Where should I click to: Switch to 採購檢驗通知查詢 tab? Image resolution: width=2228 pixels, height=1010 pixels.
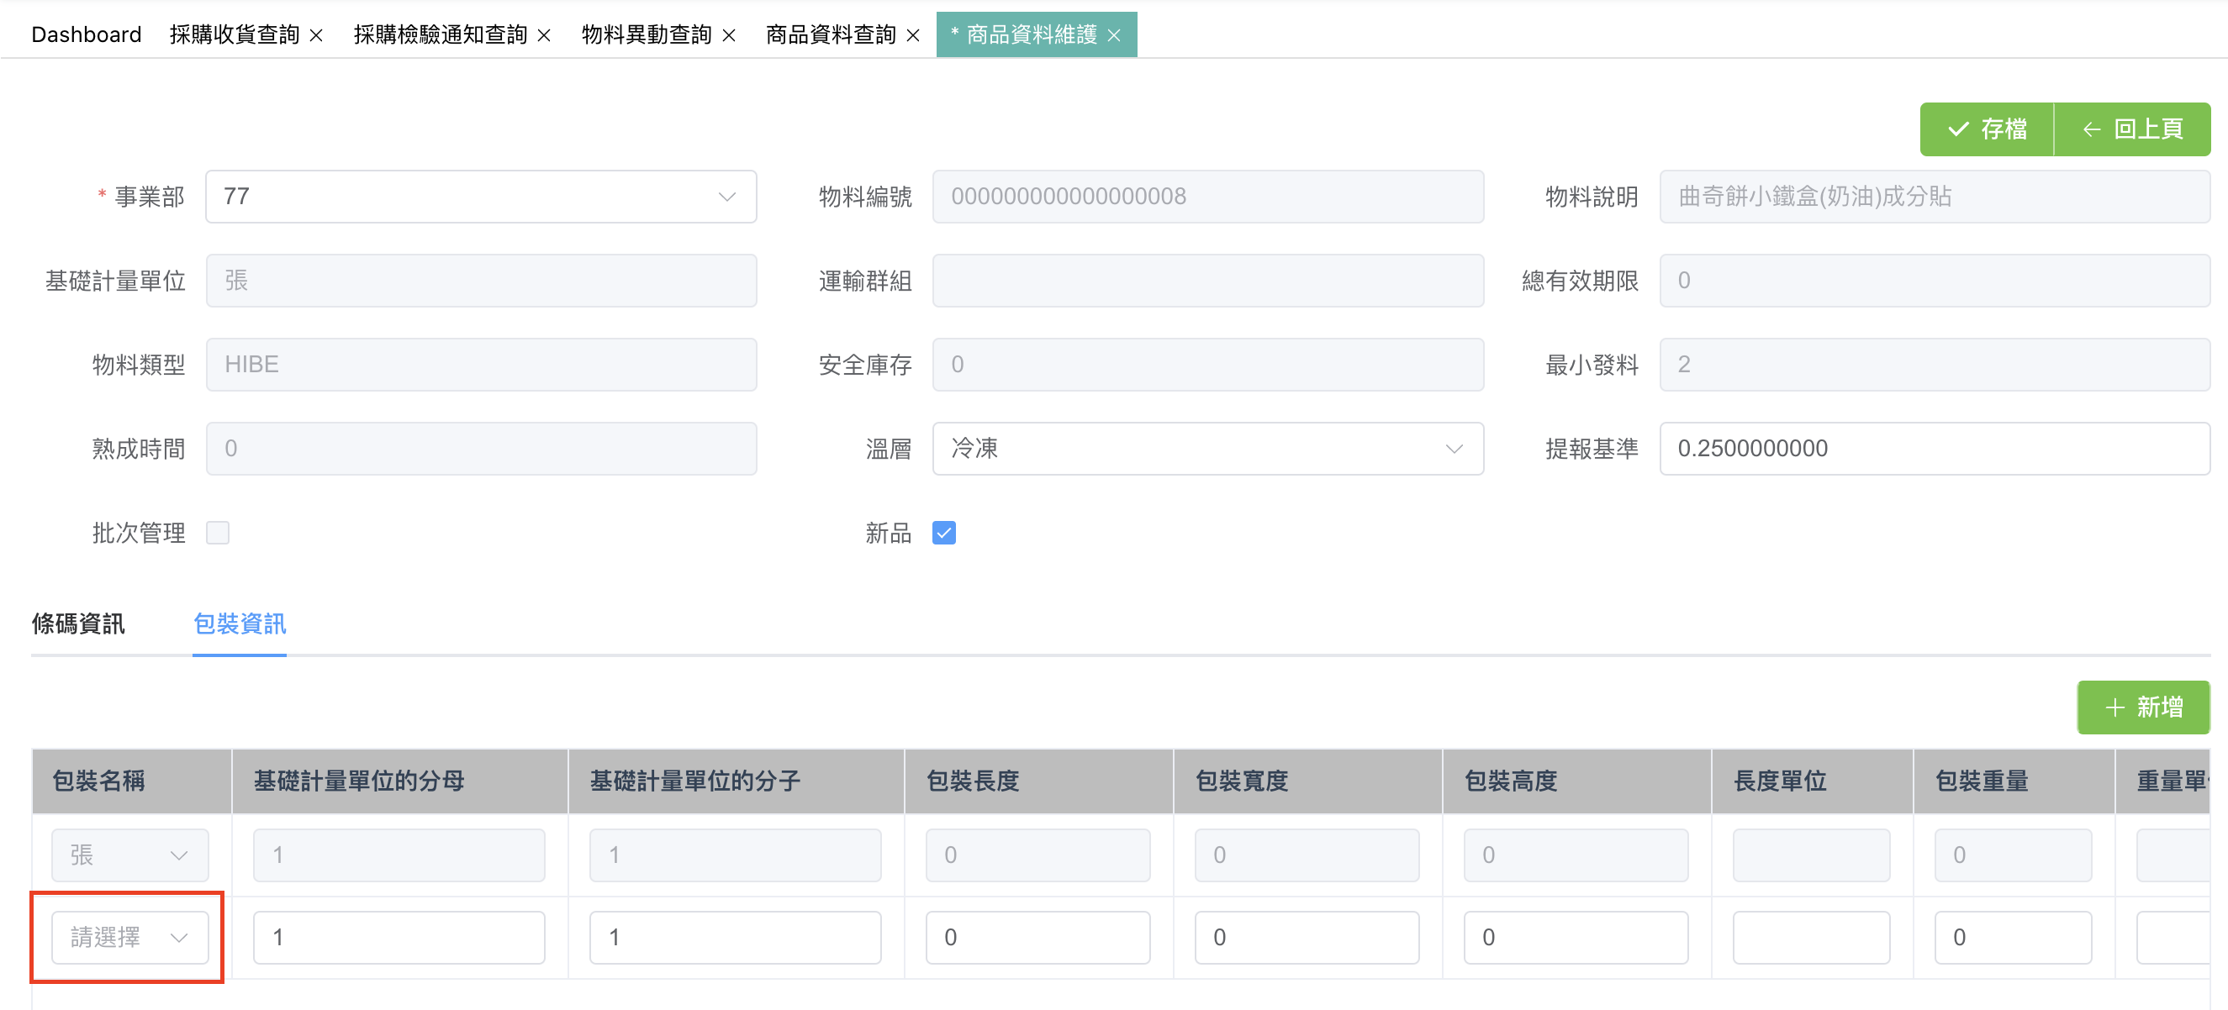tap(441, 34)
